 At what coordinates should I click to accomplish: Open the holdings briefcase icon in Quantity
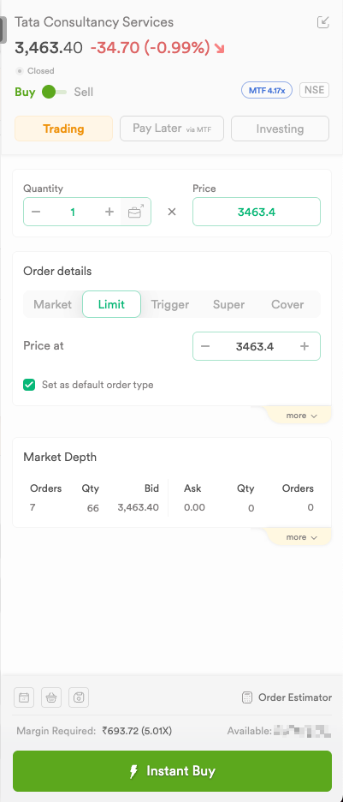coord(136,212)
